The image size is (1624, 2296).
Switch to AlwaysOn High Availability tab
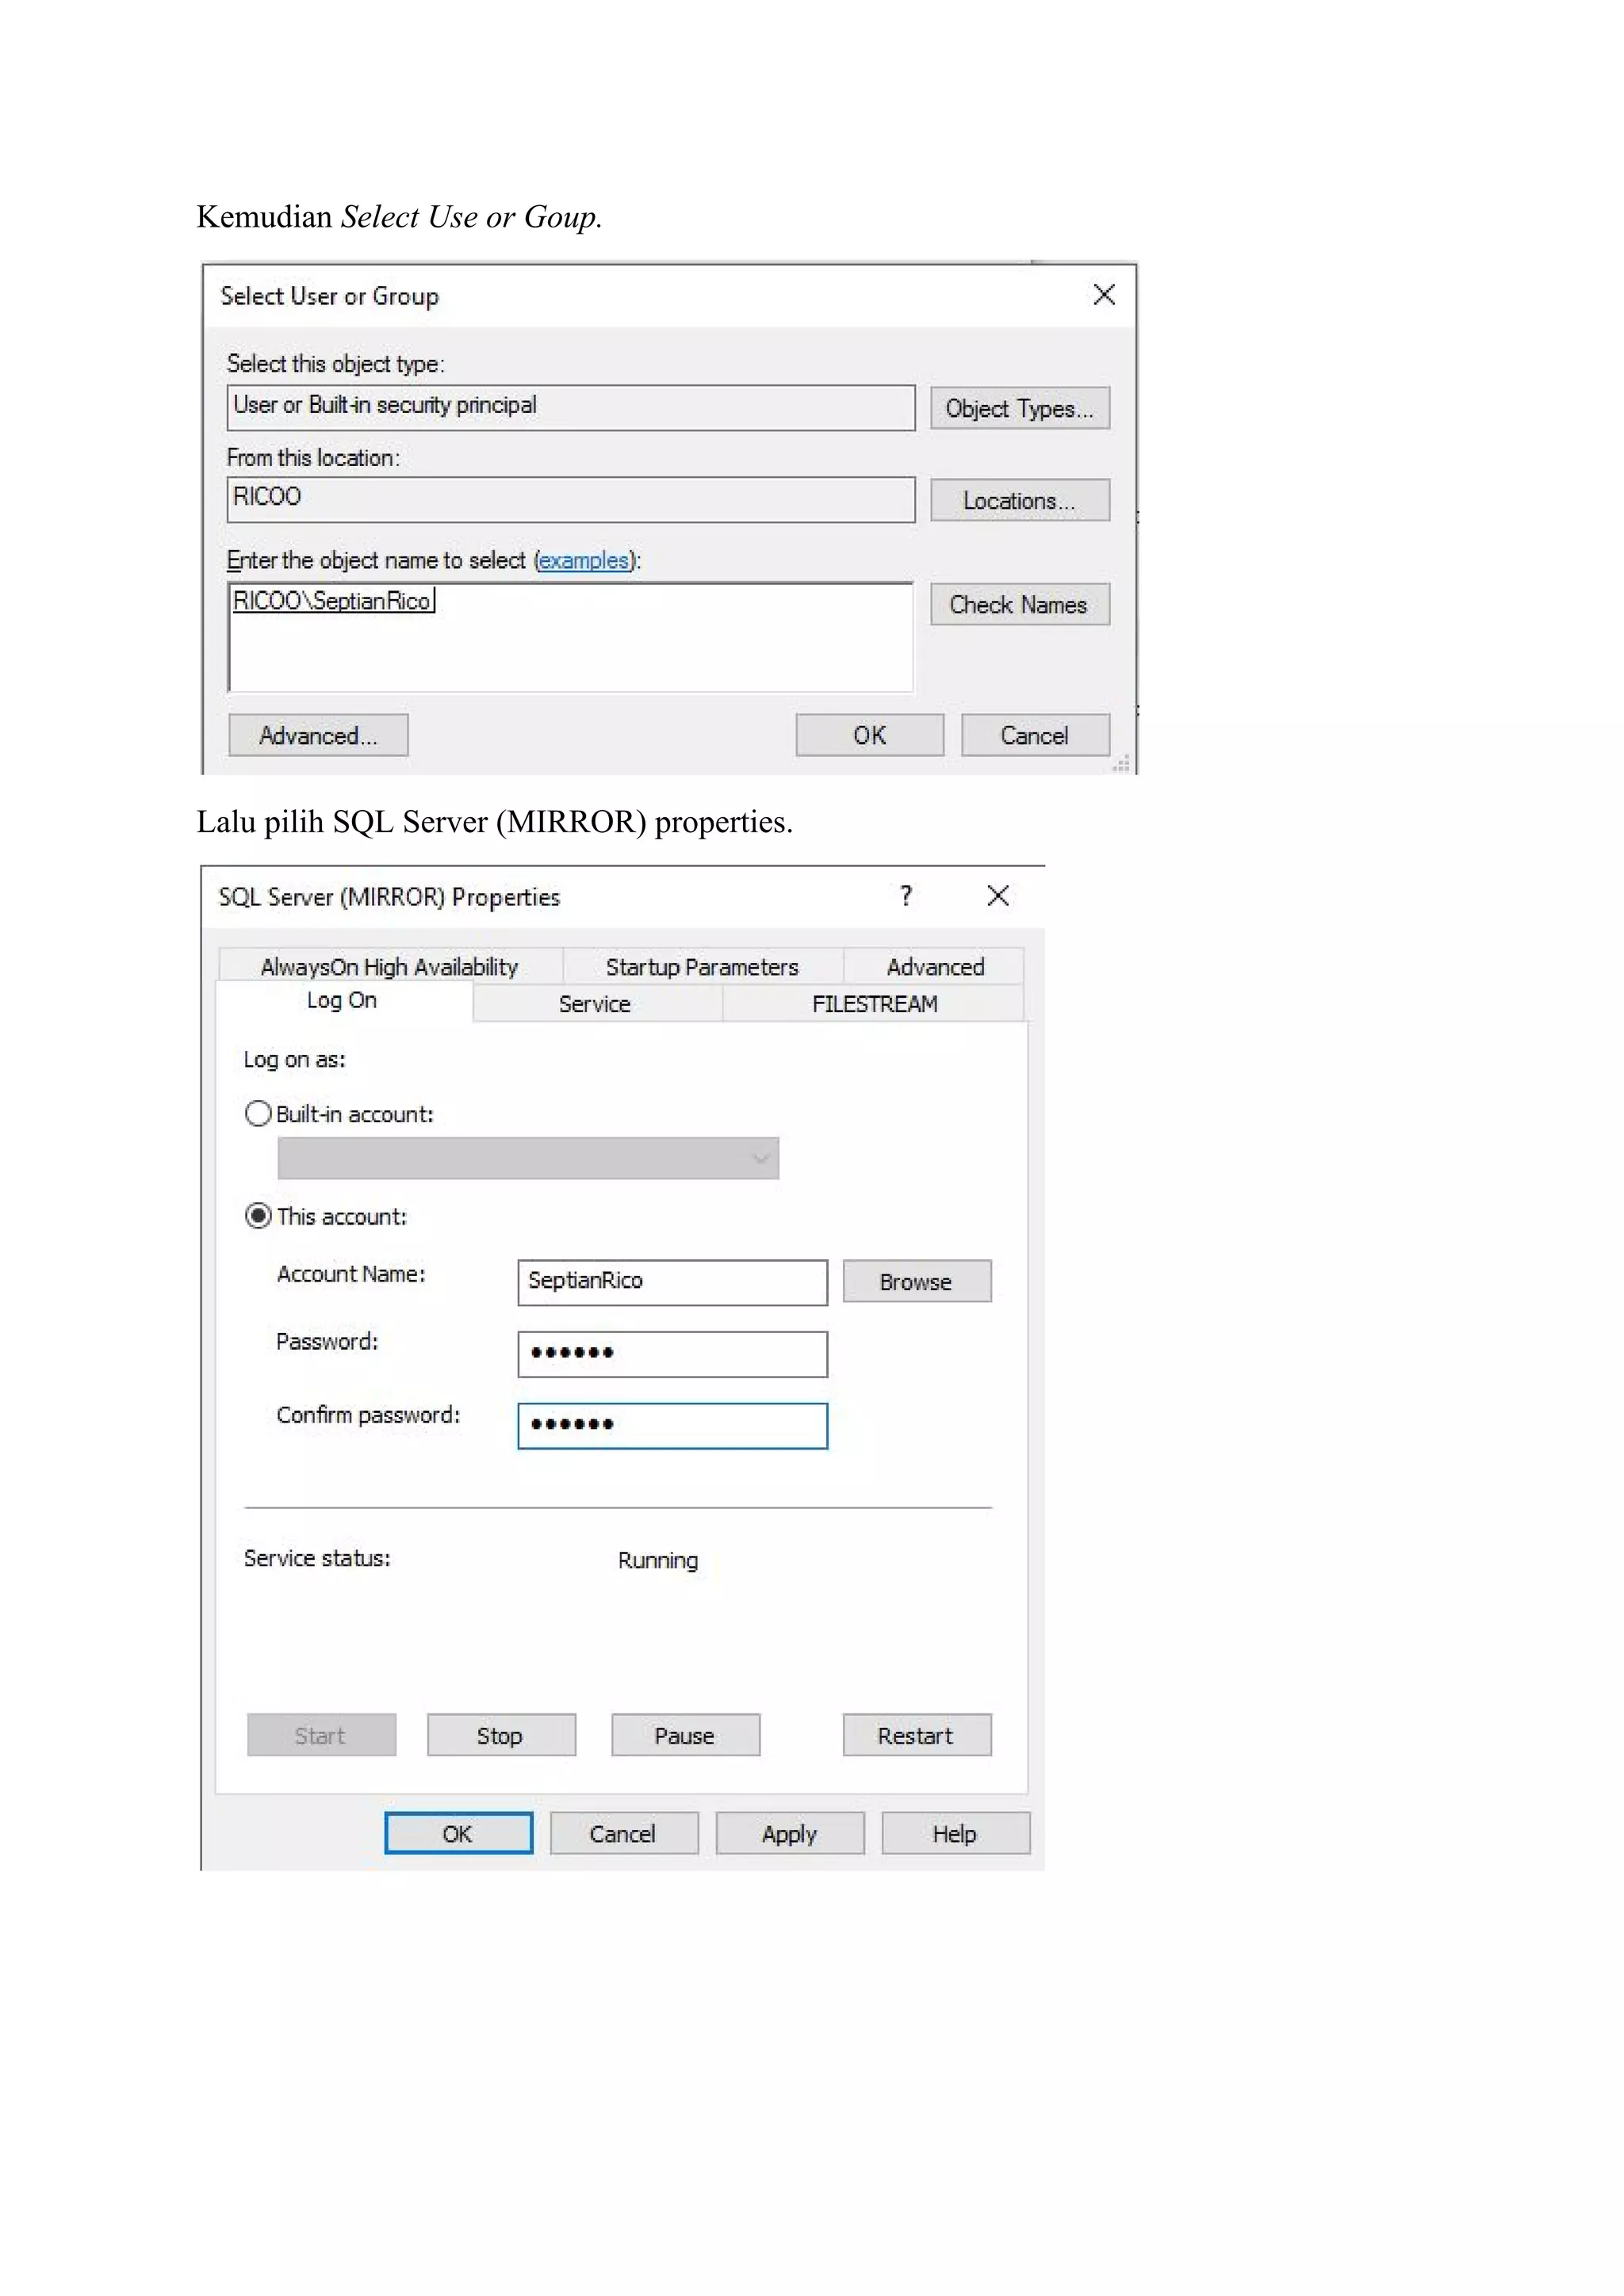[x=389, y=966]
